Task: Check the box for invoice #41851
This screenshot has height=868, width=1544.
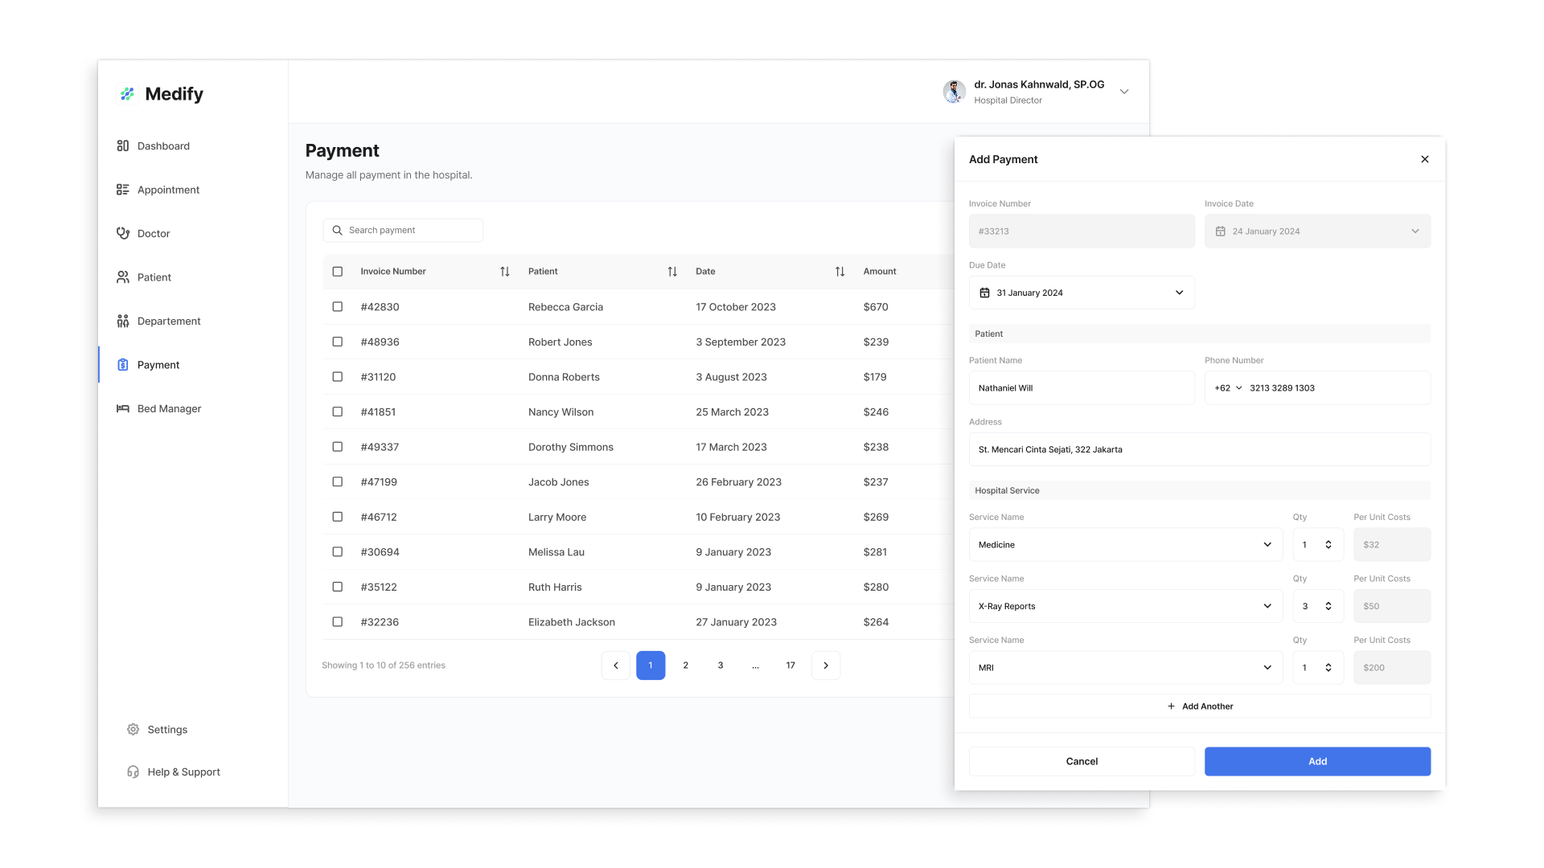Action: tap(338, 411)
